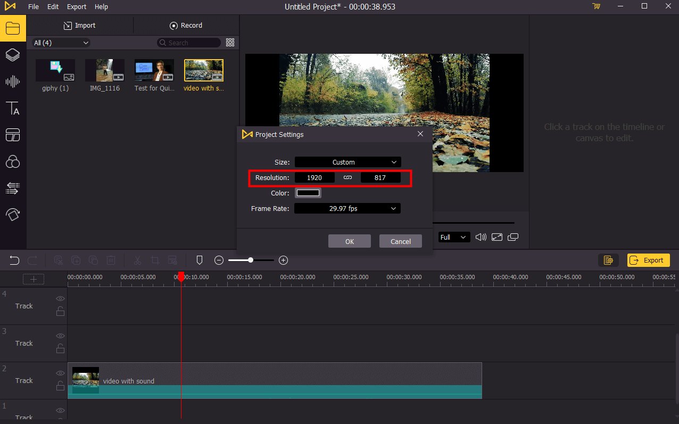
Task: Click the copy icon in timeline toolbar
Action: pyautogui.click(x=76, y=260)
